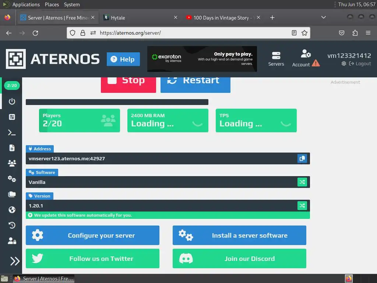The width and height of the screenshot is (377, 283).
Task: Click the server address vmserver123.aternos.me:42927
Action: [67, 158]
